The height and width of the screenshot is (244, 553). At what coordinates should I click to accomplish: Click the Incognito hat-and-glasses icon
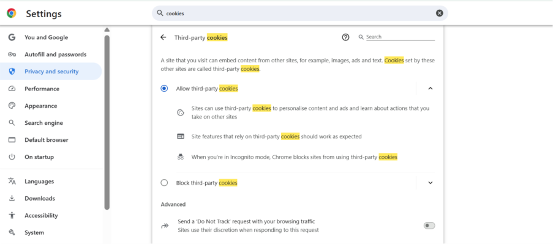tap(181, 157)
